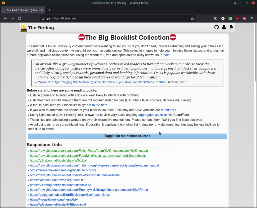Open the KADhosts.txt list link
The image size is (257, 208).
click(90, 151)
